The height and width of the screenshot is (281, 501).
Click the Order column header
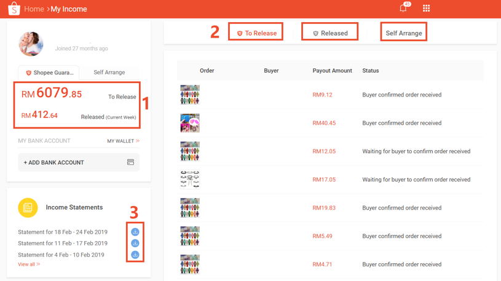click(207, 71)
